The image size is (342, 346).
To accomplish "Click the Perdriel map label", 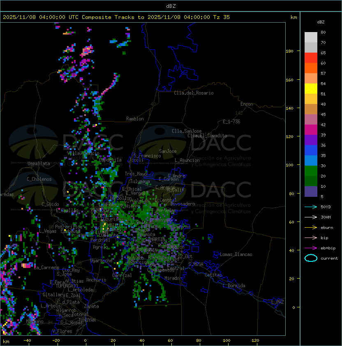I will [x=100, y=240].
